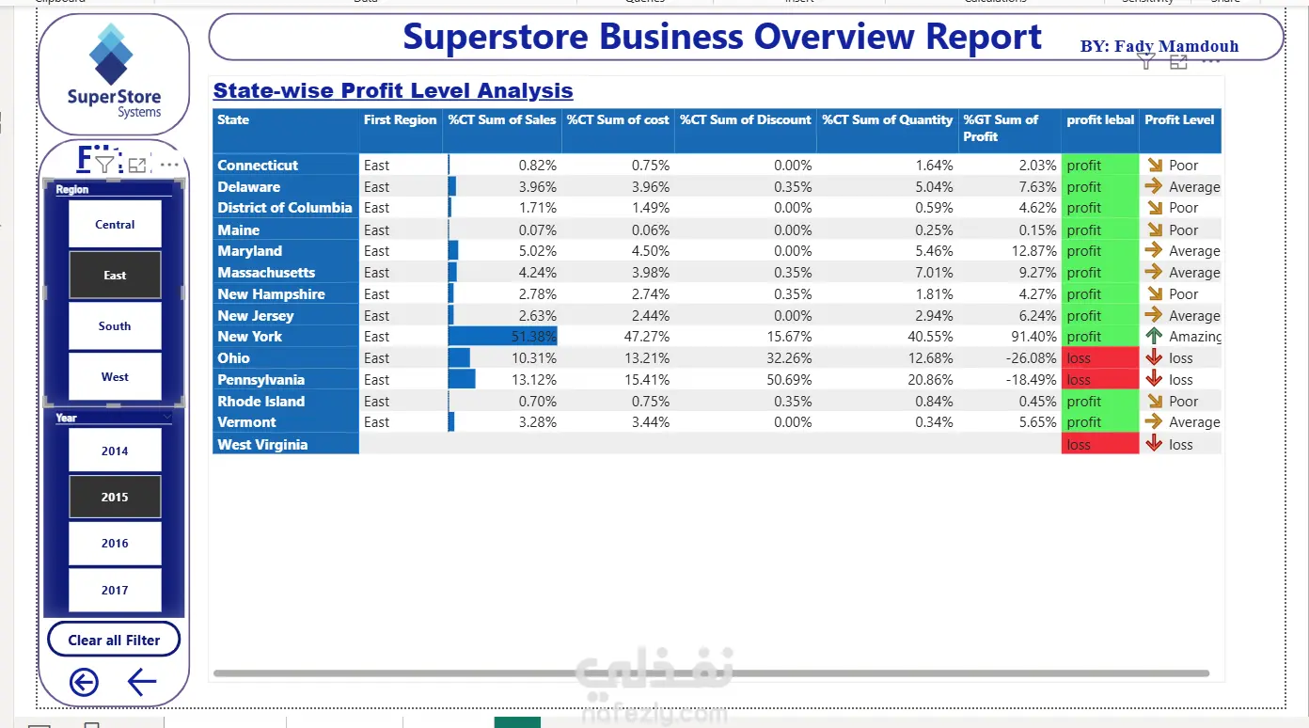1309x728 pixels.
Task: Click the circled back arrow icon
Action: 84,682
